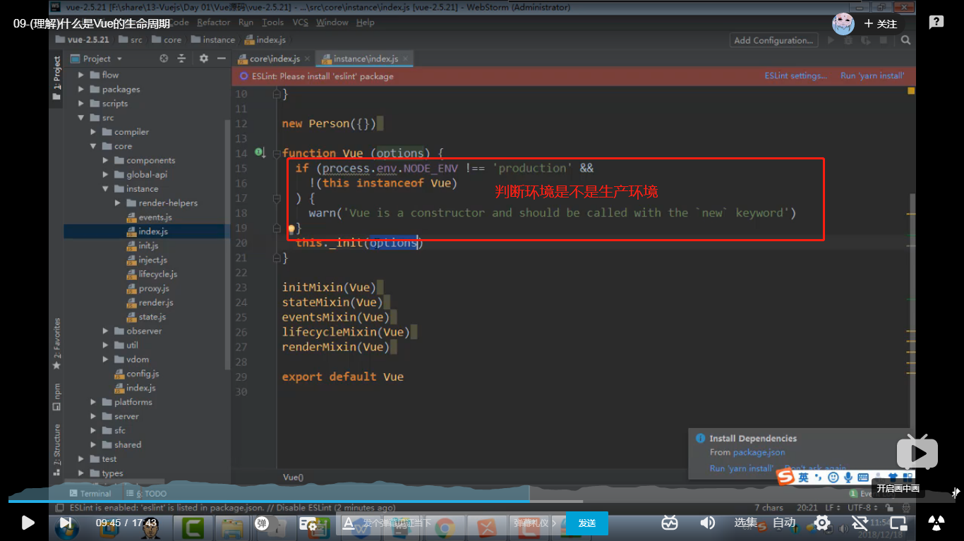The width and height of the screenshot is (964, 541).
Task: Click the bilibili TV icon in player controls
Action: tap(670, 523)
